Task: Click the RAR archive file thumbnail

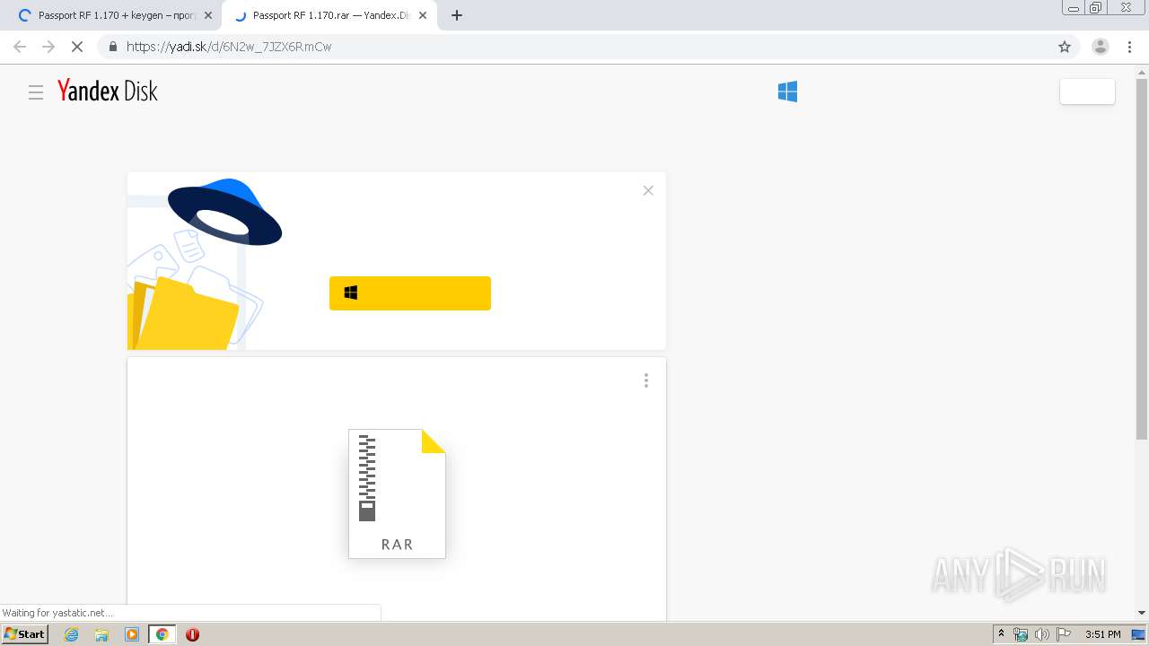Action: pyautogui.click(x=397, y=493)
